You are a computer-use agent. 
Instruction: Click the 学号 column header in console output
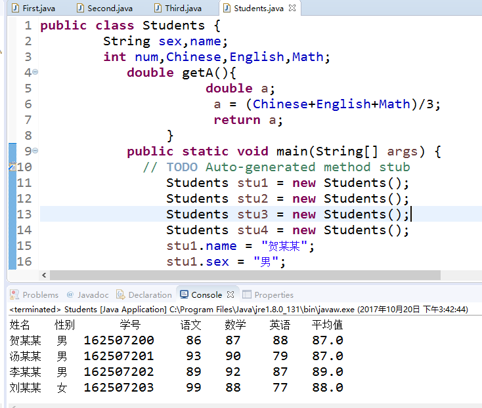click(130, 325)
